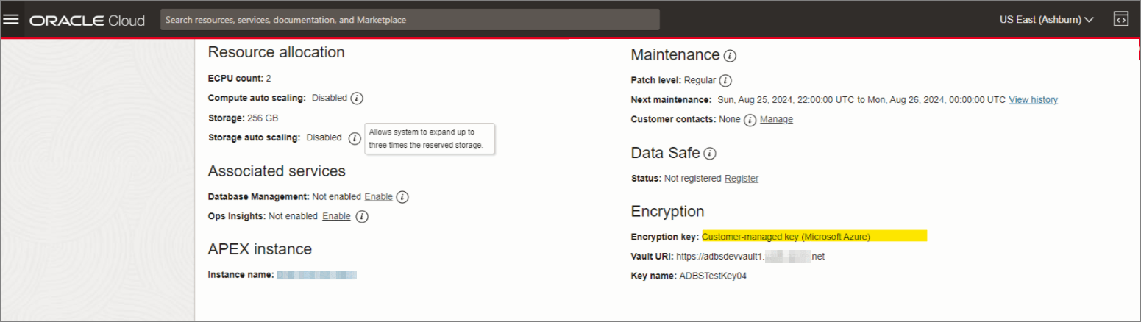
Task: Enable Ops Insights via Enable link
Action: [336, 216]
